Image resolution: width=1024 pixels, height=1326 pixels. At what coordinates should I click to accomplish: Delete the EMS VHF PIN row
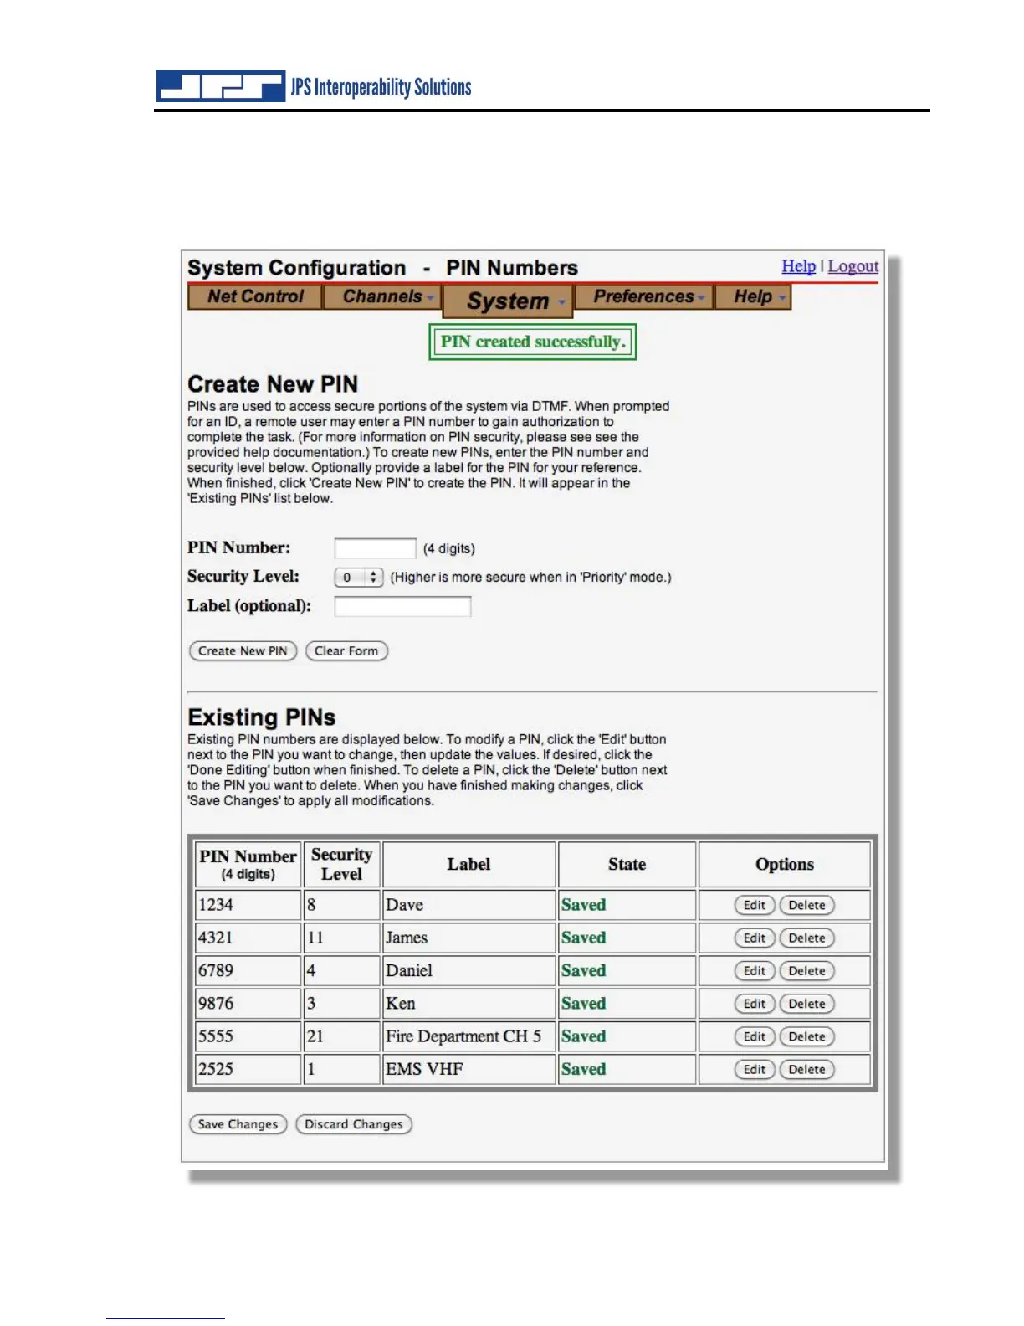pyautogui.click(x=806, y=1069)
